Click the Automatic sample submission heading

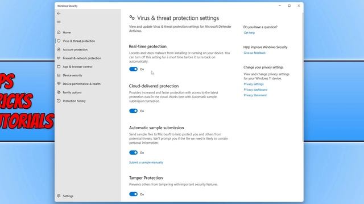point(156,127)
